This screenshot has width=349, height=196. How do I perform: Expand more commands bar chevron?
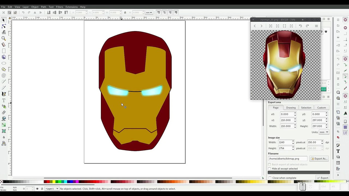[x=338, y=175]
